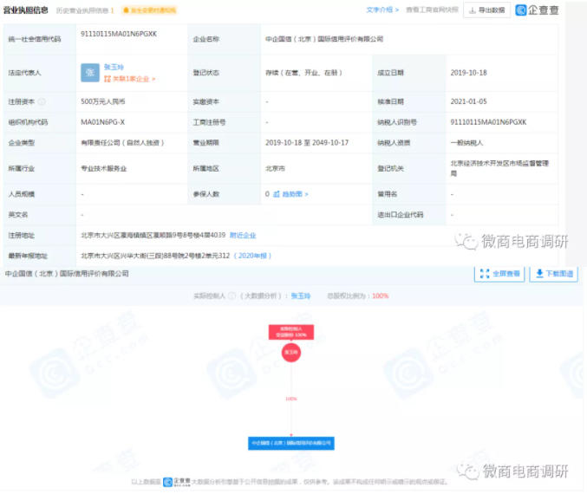Select the 一般纳税人 taxpayer qualification
Screen dimensions: 587x494
pyautogui.click(x=466, y=143)
